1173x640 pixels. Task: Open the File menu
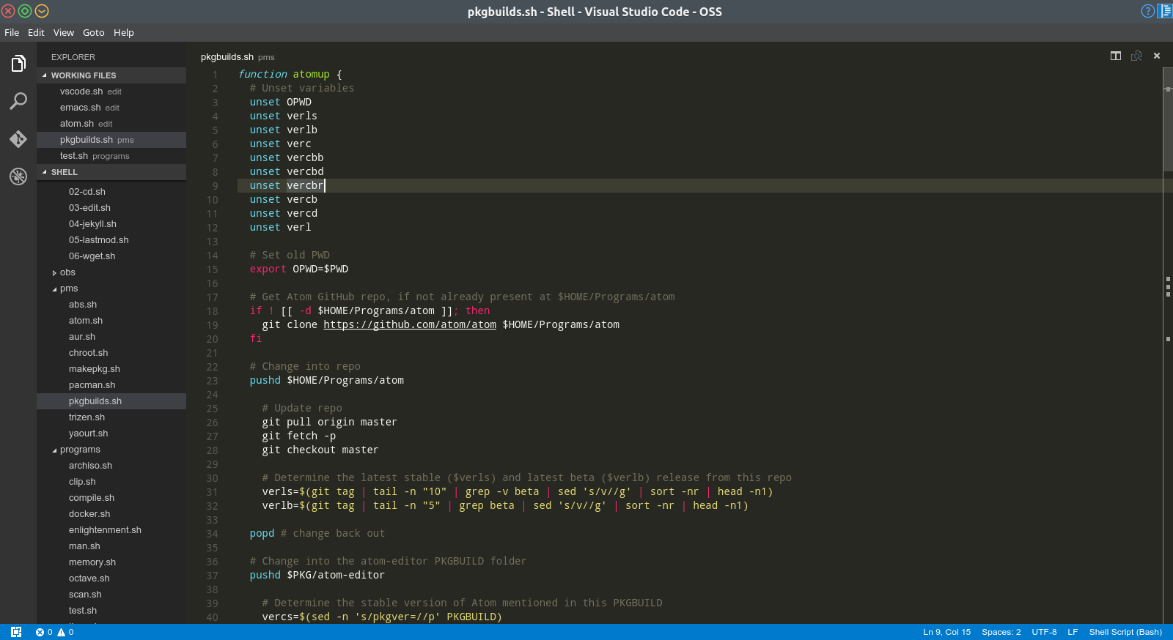12,32
